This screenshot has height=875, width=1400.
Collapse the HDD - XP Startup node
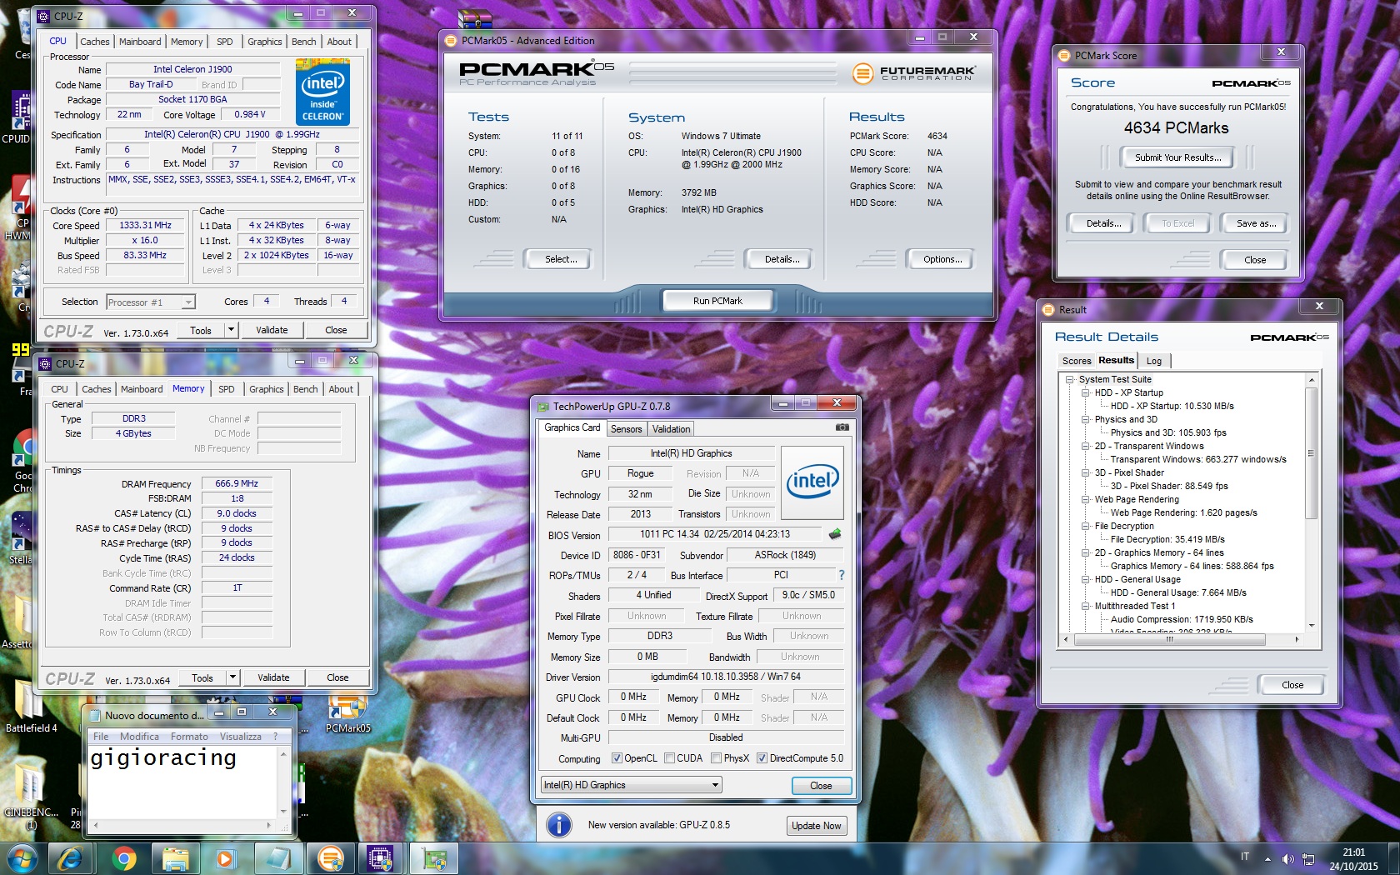pyautogui.click(x=1085, y=393)
